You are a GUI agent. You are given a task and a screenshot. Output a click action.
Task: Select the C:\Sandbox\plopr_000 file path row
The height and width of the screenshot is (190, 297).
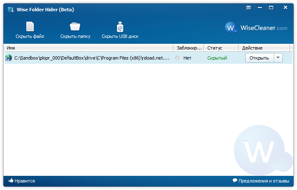pyautogui.click(x=148, y=58)
